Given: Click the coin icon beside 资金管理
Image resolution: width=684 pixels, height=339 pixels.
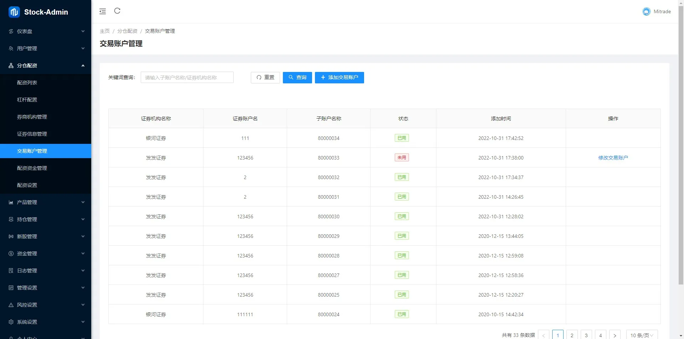Looking at the screenshot, I should pyautogui.click(x=11, y=254).
